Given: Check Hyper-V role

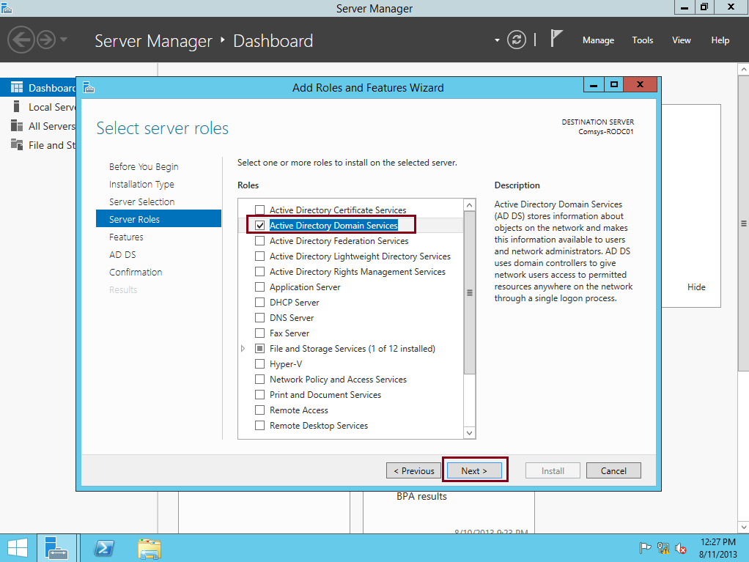Looking at the screenshot, I should [x=260, y=364].
